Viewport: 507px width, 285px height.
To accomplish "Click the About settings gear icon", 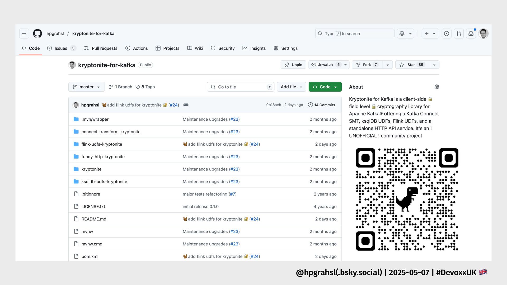I will (x=437, y=87).
